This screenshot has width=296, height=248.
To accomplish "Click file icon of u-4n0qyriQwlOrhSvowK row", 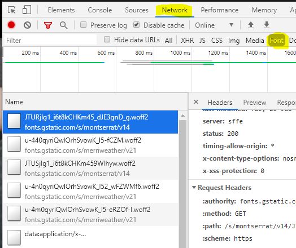I will [x=14, y=190].
